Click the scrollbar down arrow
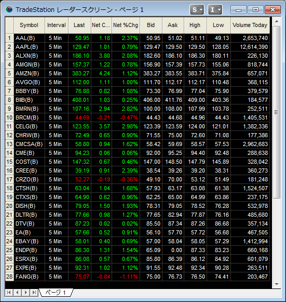The image size is (286, 302). pyautogui.click(x=277, y=284)
